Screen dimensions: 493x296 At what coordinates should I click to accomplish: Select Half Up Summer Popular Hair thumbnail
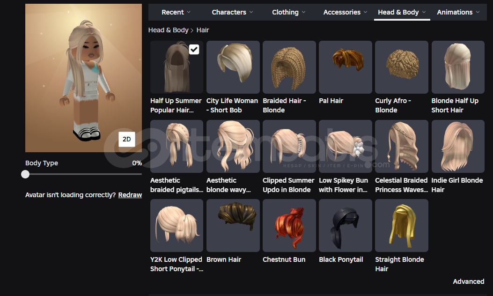point(177,67)
